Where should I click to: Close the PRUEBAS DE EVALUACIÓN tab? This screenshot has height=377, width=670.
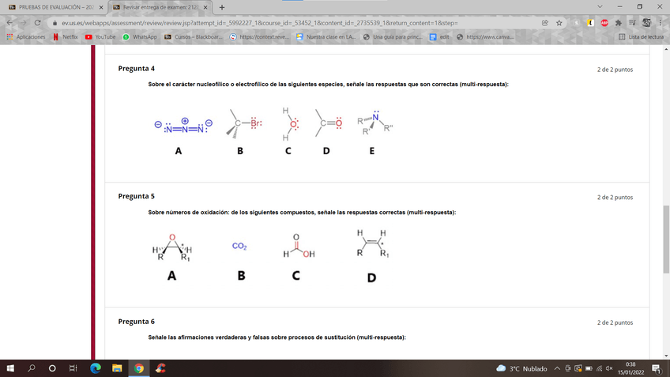click(x=101, y=7)
